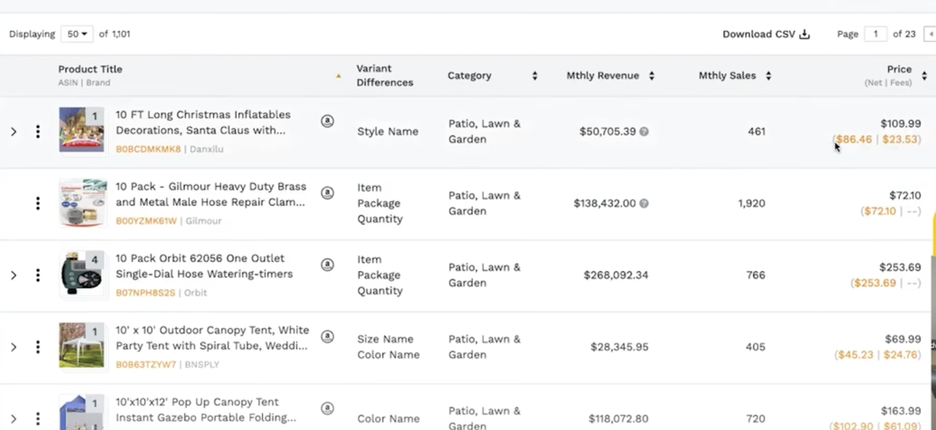Click the Variant Differences column header
This screenshot has width=936, height=430.
tap(385, 75)
